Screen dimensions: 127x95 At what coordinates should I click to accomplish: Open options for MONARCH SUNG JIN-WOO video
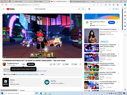point(119,45)
